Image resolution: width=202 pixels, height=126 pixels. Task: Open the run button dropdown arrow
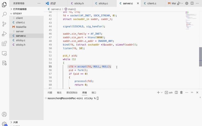(182, 3)
